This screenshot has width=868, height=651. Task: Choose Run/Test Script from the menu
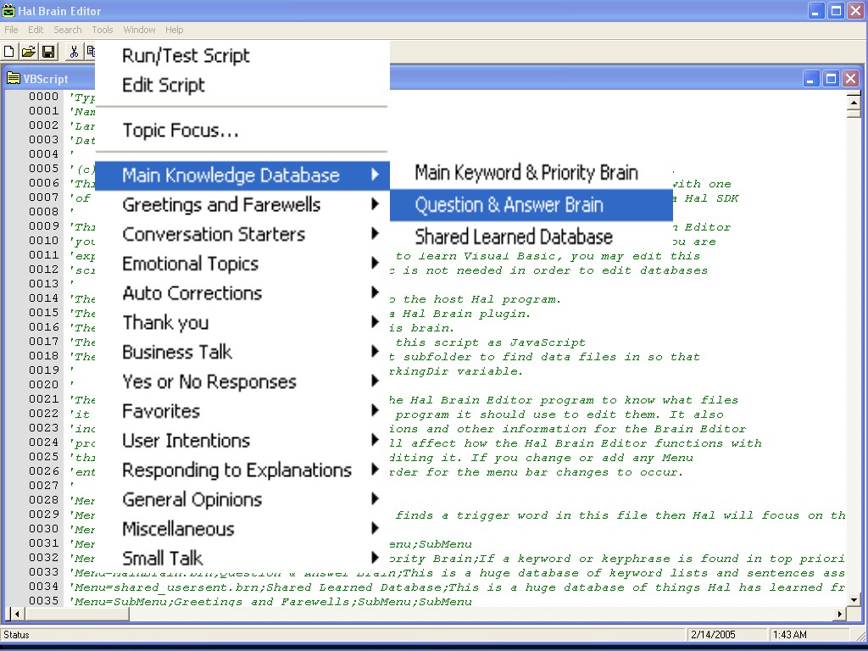pyautogui.click(x=242, y=55)
